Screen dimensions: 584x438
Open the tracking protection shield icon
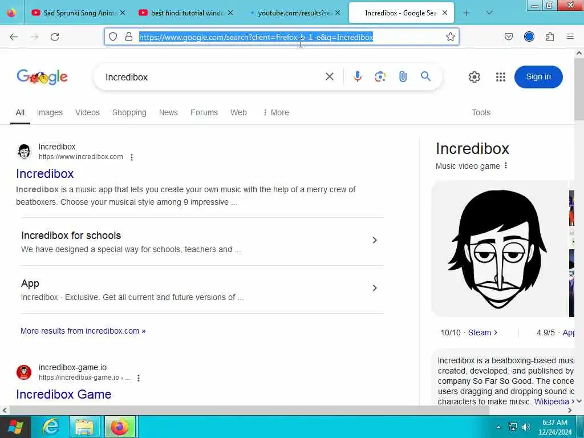[113, 36]
